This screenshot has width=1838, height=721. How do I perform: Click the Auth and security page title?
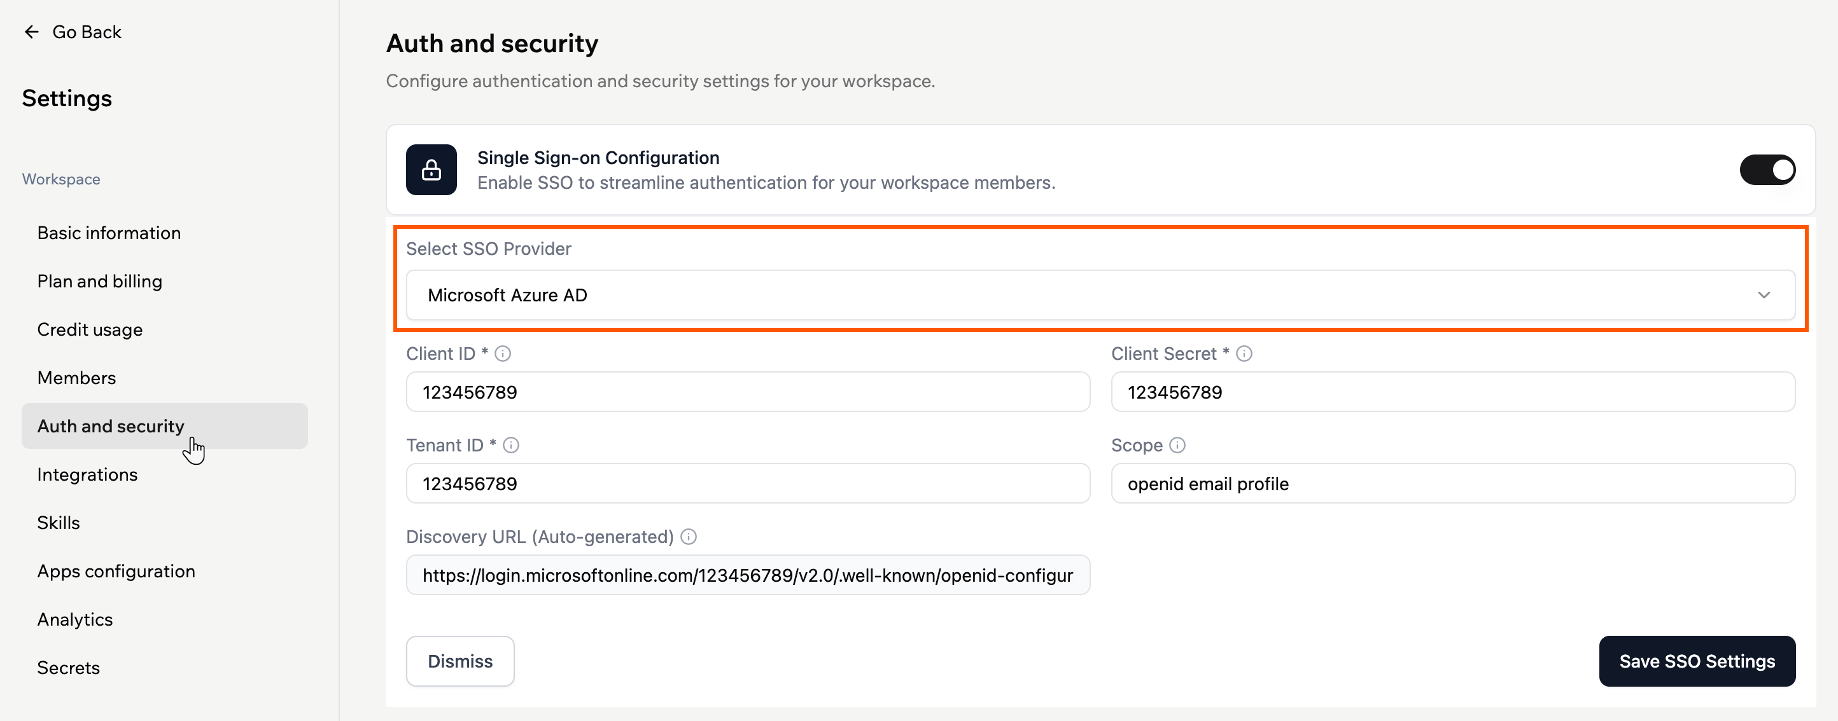click(493, 43)
